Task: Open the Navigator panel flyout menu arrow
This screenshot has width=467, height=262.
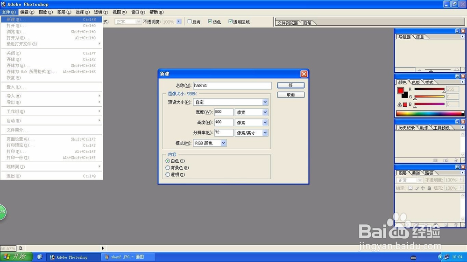Action: pos(462,36)
